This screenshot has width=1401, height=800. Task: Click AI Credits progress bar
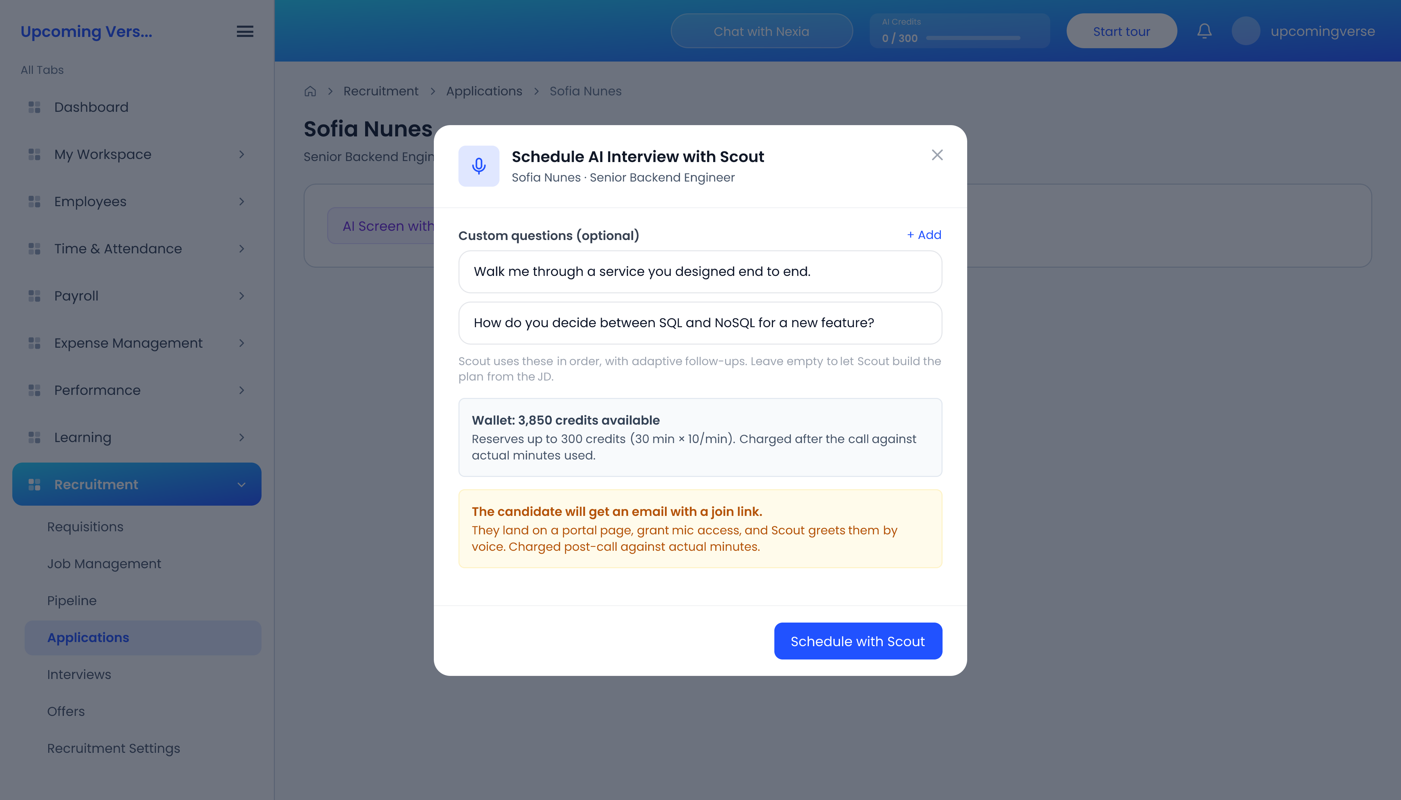(973, 38)
